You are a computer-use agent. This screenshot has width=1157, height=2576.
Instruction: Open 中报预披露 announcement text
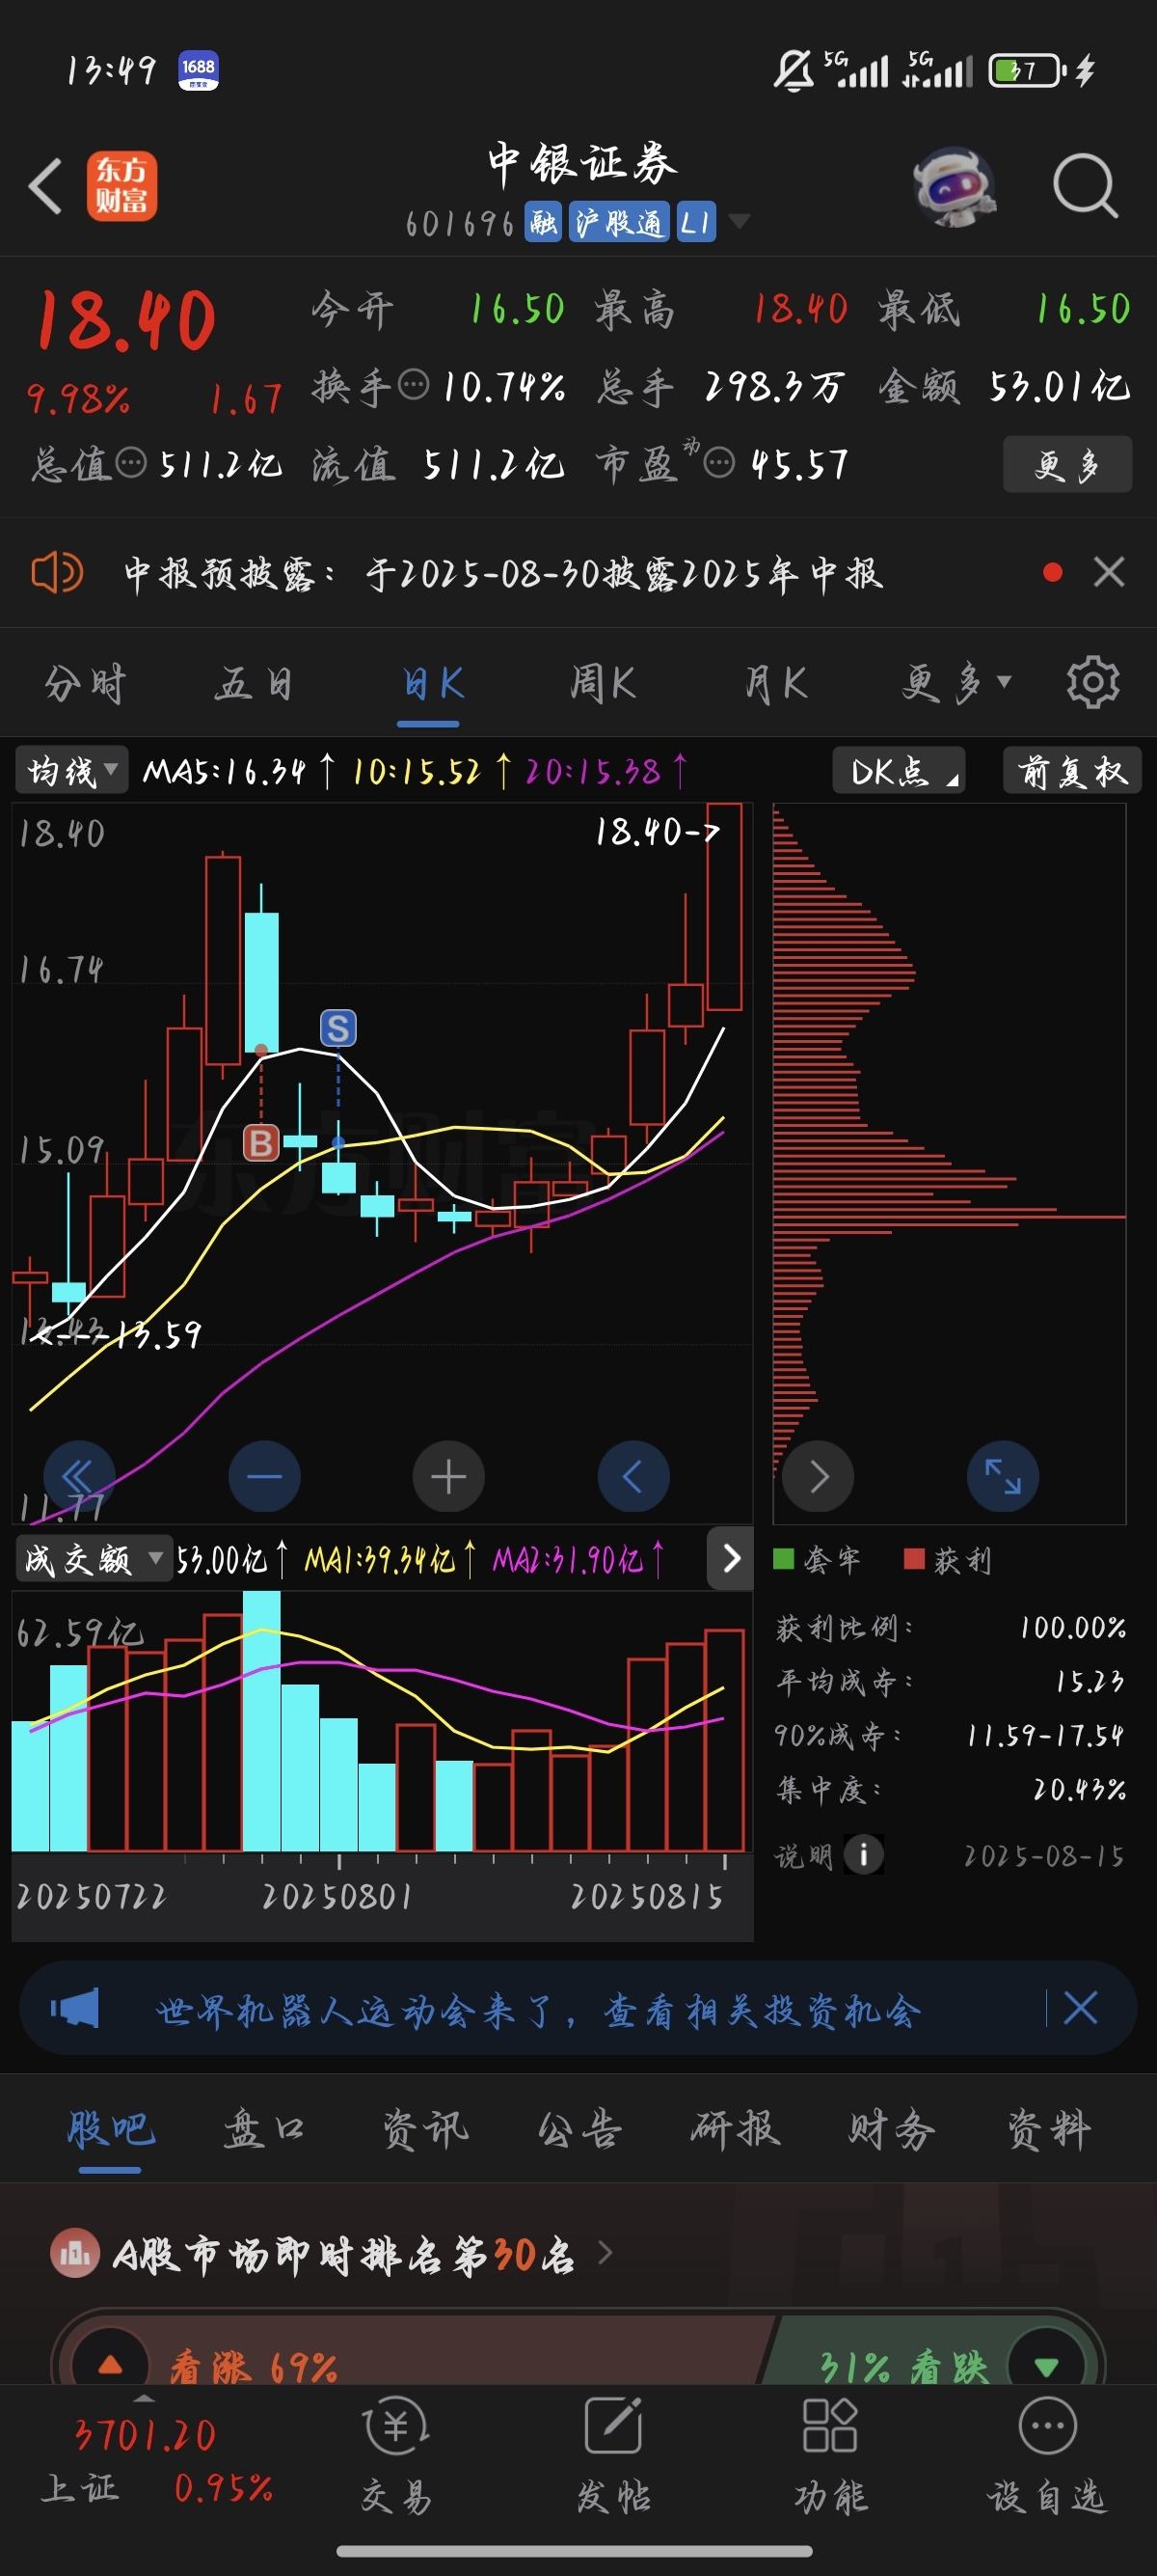point(502,573)
